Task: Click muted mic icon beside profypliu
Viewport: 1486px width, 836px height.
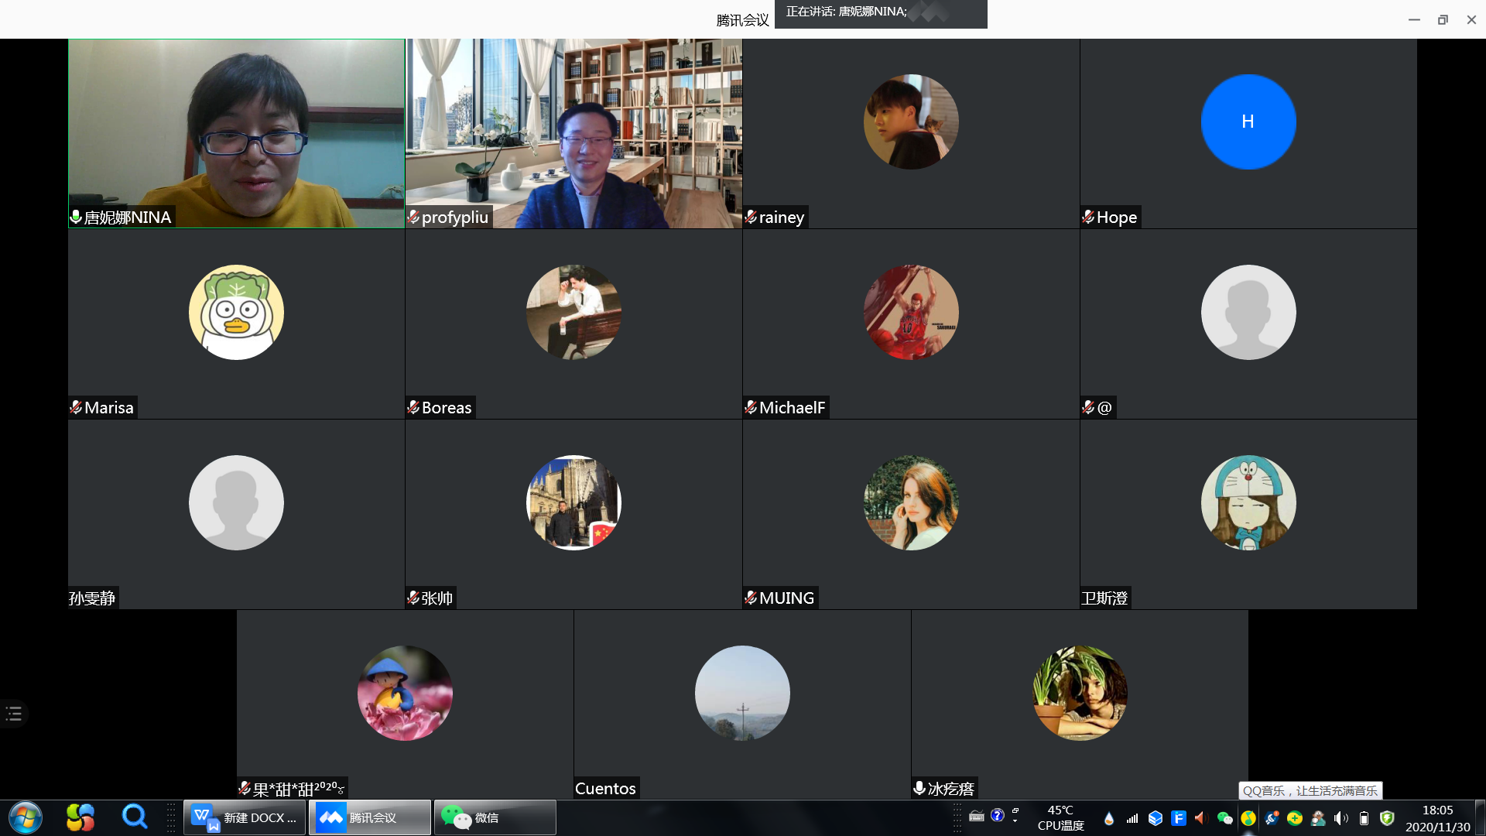Action: pos(414,218)
